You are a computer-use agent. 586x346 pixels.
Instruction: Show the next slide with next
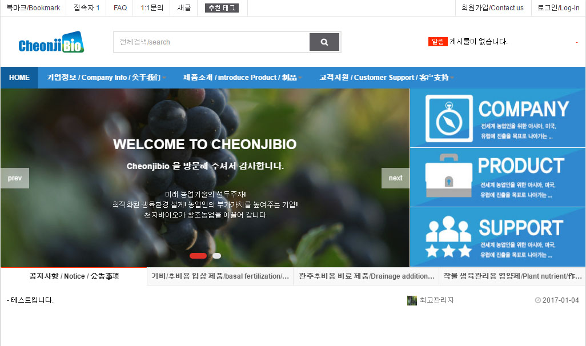(395, 178)
